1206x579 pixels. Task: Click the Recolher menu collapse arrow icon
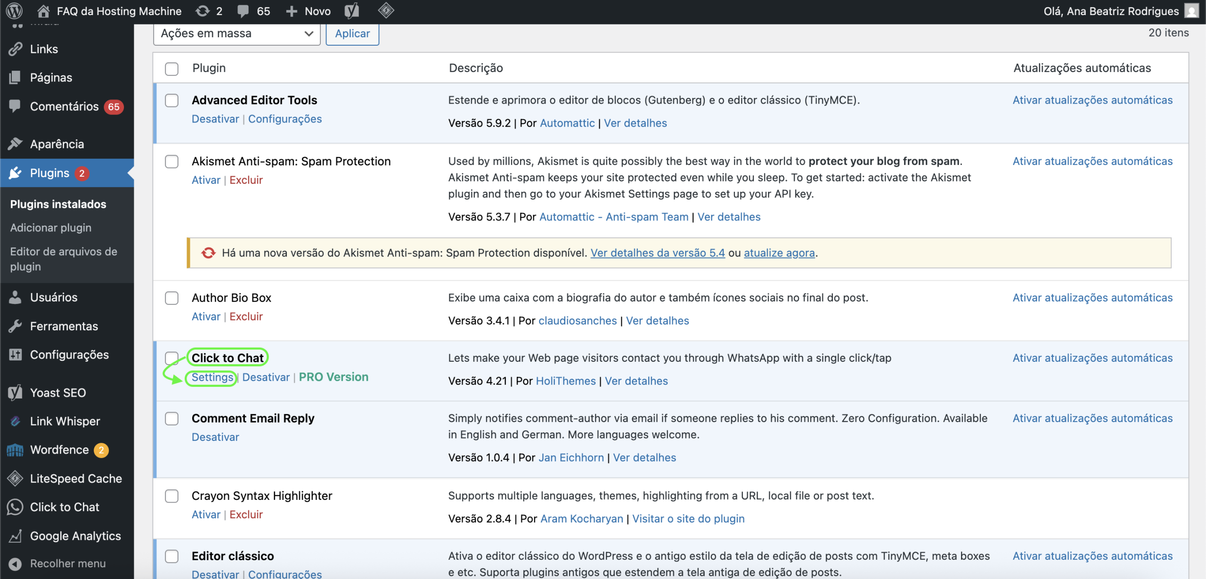(15, 563)
